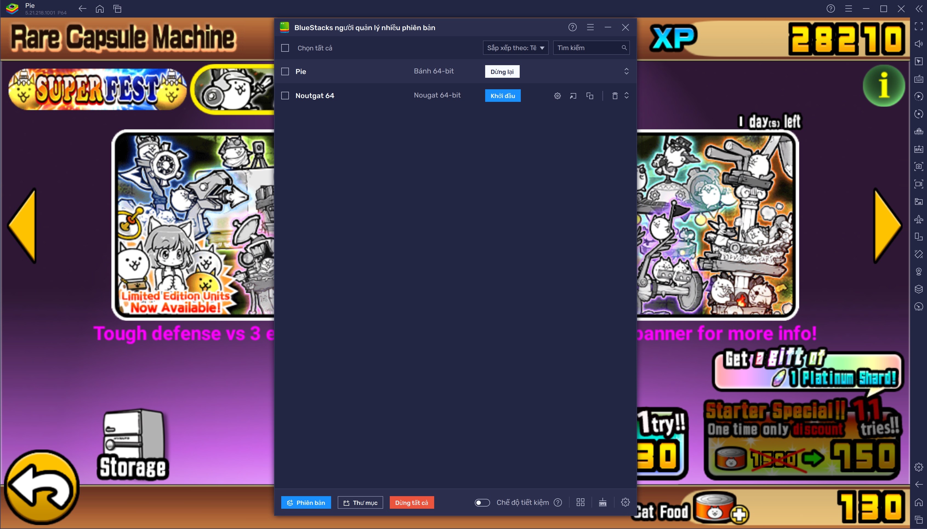
Task: Click the recent tabs icon in the Pie title bar
Action: click(x=117, y=8)
